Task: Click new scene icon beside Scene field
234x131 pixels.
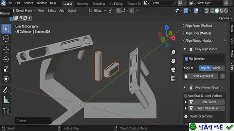Action: [180, 3]
